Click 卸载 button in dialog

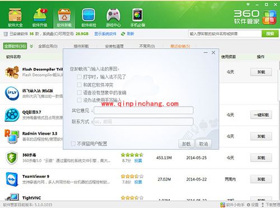coord(186,144)
